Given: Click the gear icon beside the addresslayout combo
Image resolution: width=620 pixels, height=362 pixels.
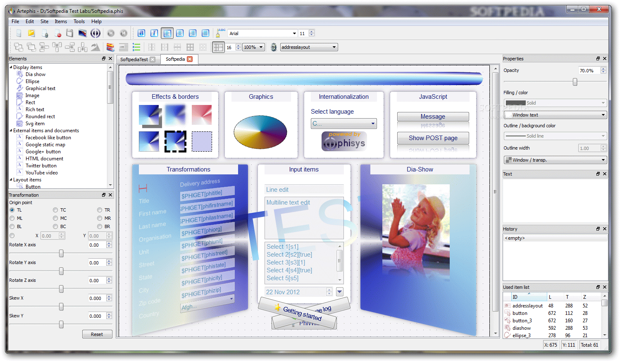Looking at the screenshot, I should 274,47.
